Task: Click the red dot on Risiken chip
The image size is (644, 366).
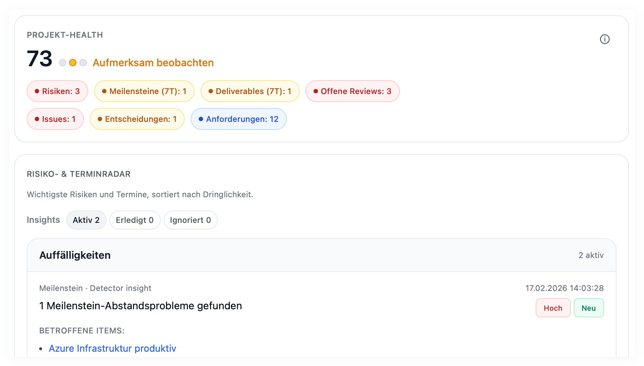Action: click(x=37, y=91)
